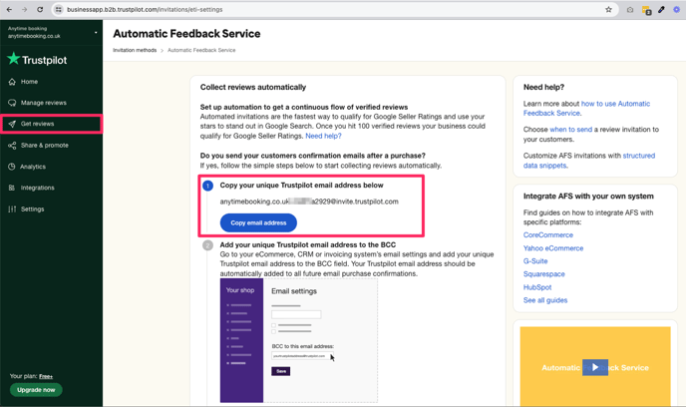Open the G-Suite guide link
The width and height of the screenshot is (686, 407).
click(535, 261)
